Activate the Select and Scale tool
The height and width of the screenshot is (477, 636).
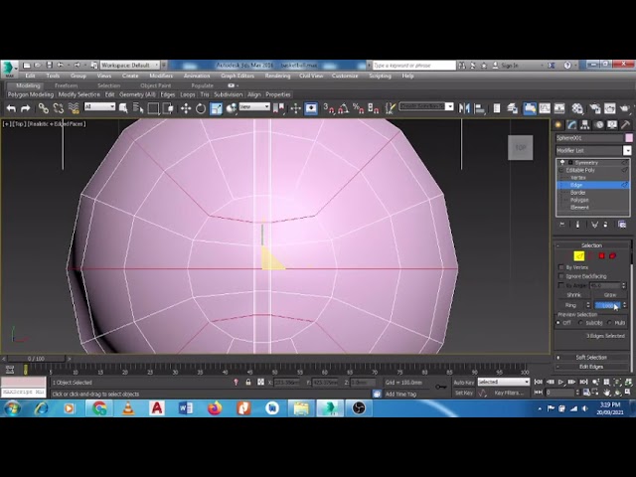coord(216,108)
